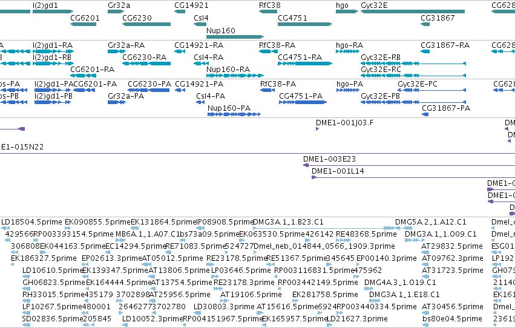Select the EK090855.5prime EST label
The width and height of the screenshot is (515, 328).
(x=97, y=222)
